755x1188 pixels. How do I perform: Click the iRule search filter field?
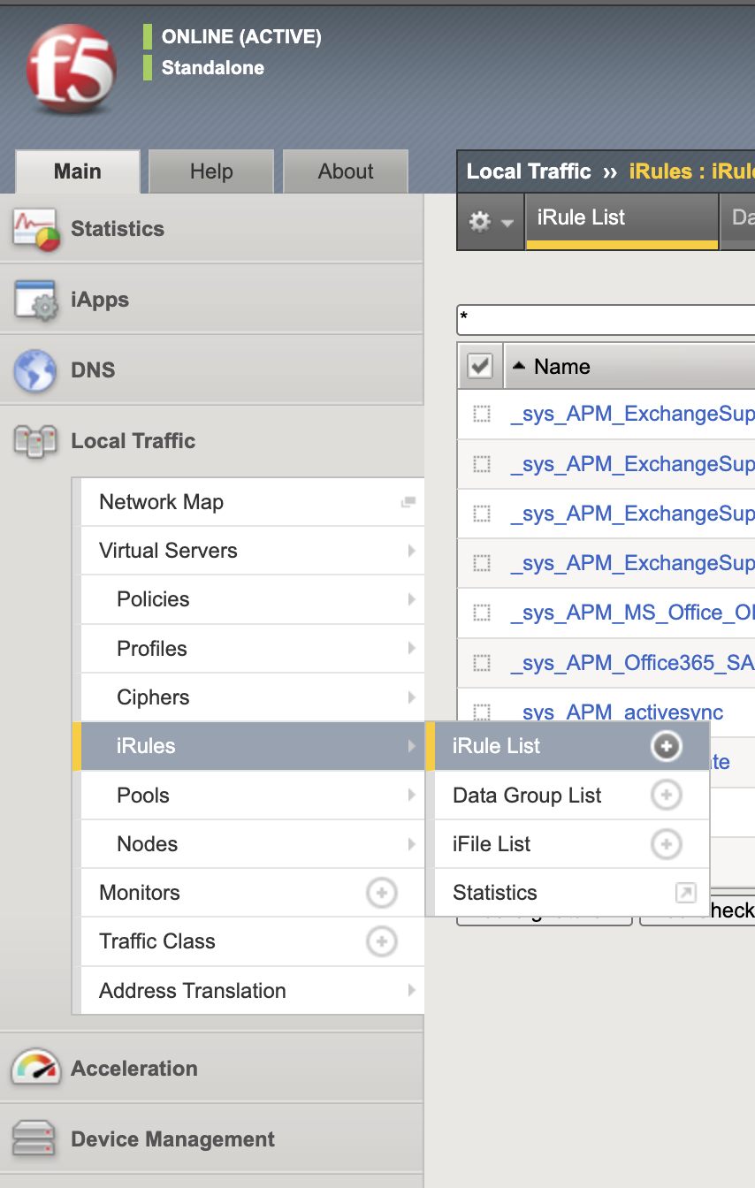(x=606, y=319)
